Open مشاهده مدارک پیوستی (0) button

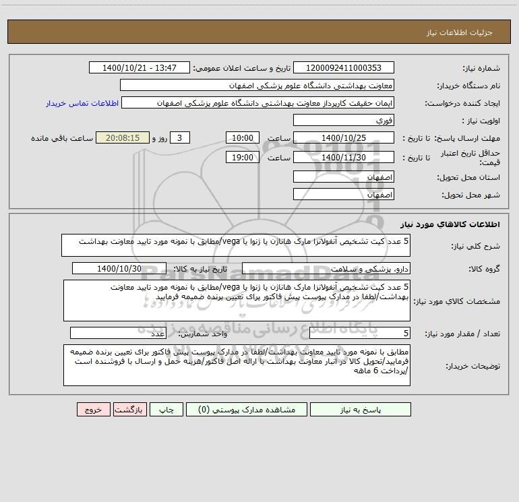tap(247, 409)
